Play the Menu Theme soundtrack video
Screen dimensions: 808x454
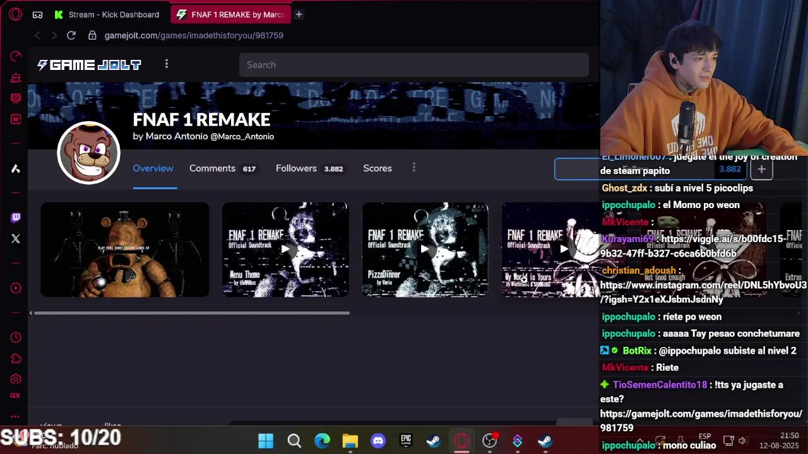[285, 250]
